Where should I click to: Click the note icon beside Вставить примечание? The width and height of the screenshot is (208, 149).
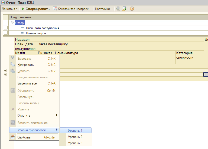pyautogui.click(x=13, y=123)
